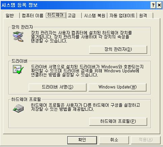Cancel the dialog with 취소
Viewport: 163px width, 147px height.
(114, 140)
